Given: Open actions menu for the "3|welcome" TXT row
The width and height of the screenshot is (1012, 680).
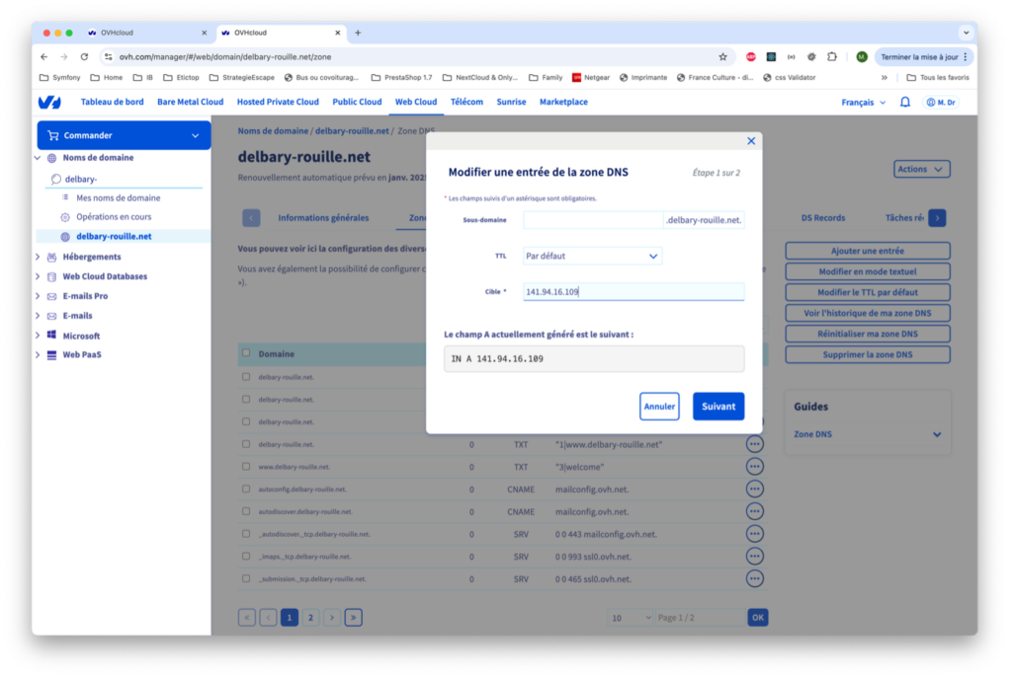Looking at the screenshot, I should click(754, 467).
